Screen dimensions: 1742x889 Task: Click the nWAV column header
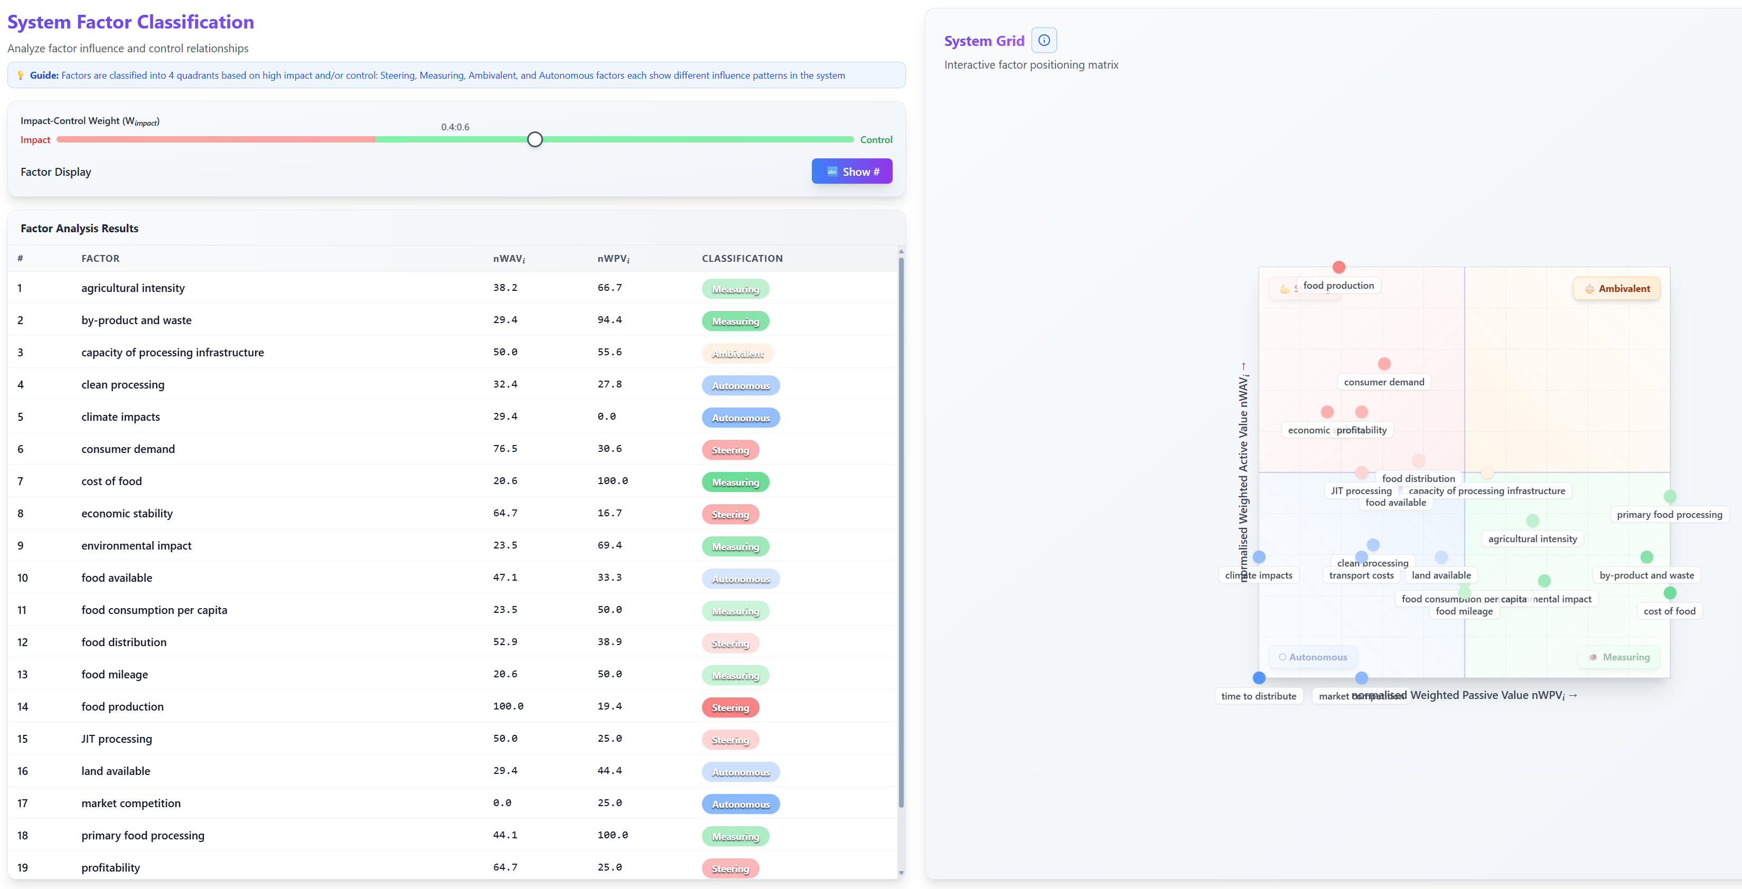pos(509,259)
